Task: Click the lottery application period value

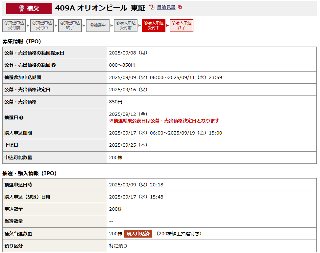Action: point(165,77)
